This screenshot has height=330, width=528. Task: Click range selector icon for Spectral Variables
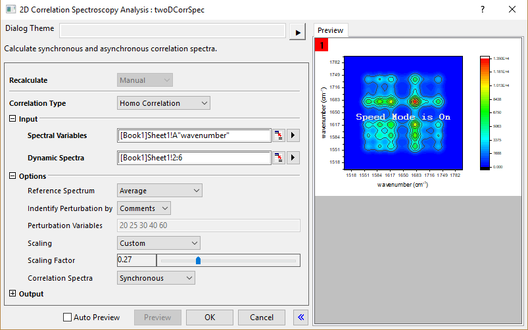[x=279, y=135]
